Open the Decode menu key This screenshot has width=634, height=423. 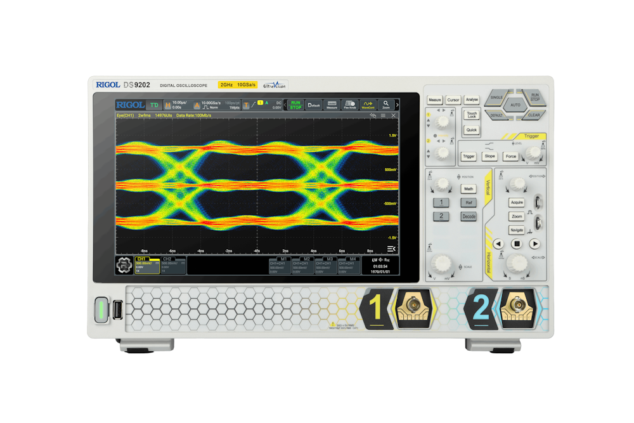[469, 216]
